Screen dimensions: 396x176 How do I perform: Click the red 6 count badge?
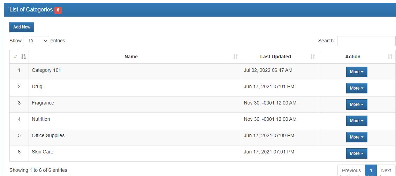point(58,10)
